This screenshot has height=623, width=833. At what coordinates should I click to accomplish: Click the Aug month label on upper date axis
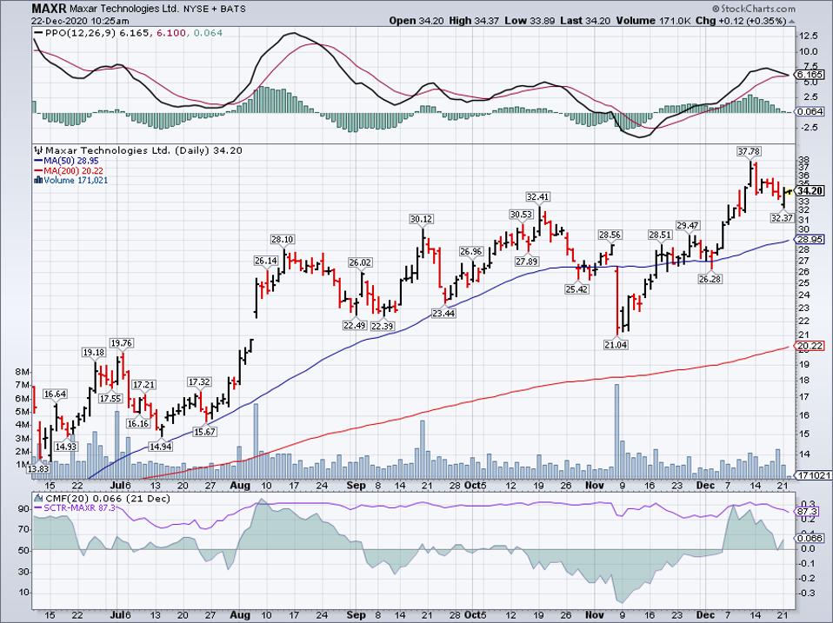pyautogui.click(x=241, y=486)
